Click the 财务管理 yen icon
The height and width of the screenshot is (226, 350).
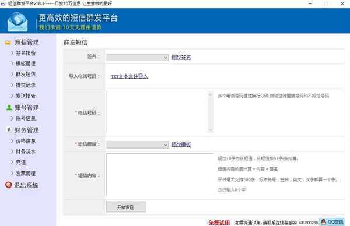tap(9, 129)
